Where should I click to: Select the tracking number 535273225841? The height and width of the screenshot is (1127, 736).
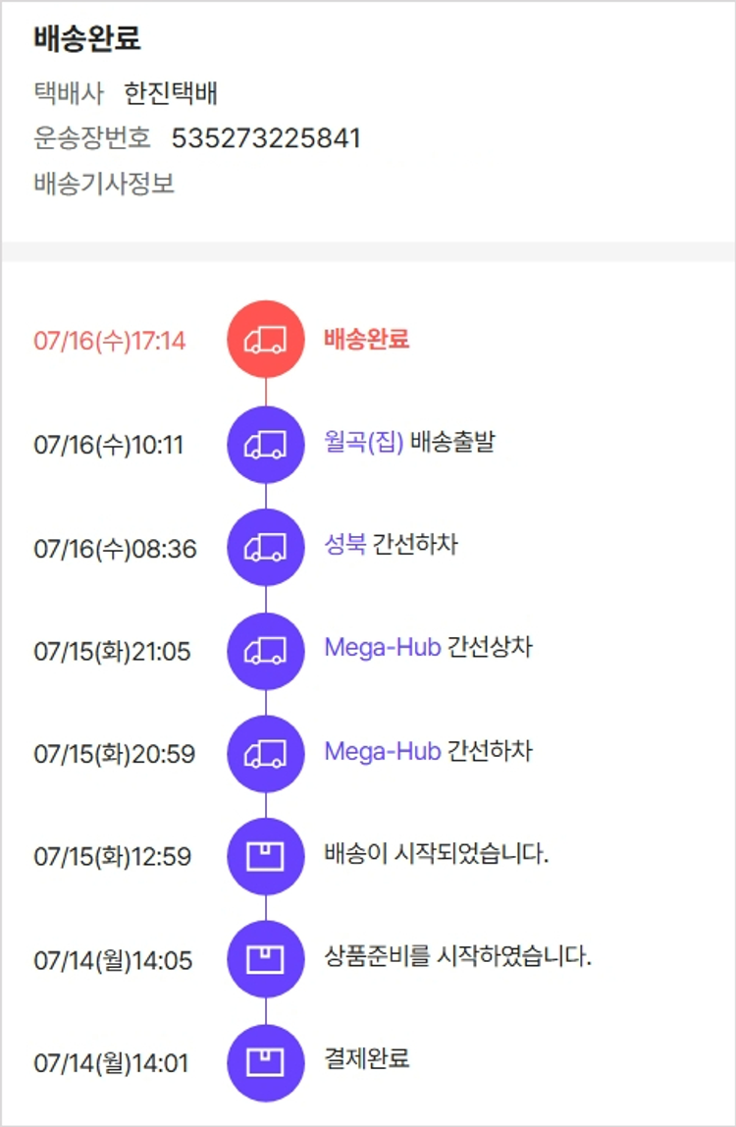coord(266,138)
